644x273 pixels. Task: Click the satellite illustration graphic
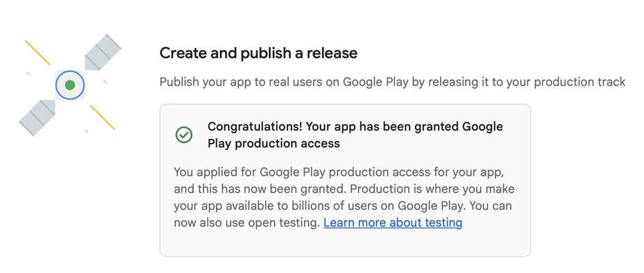coord(70,85)
